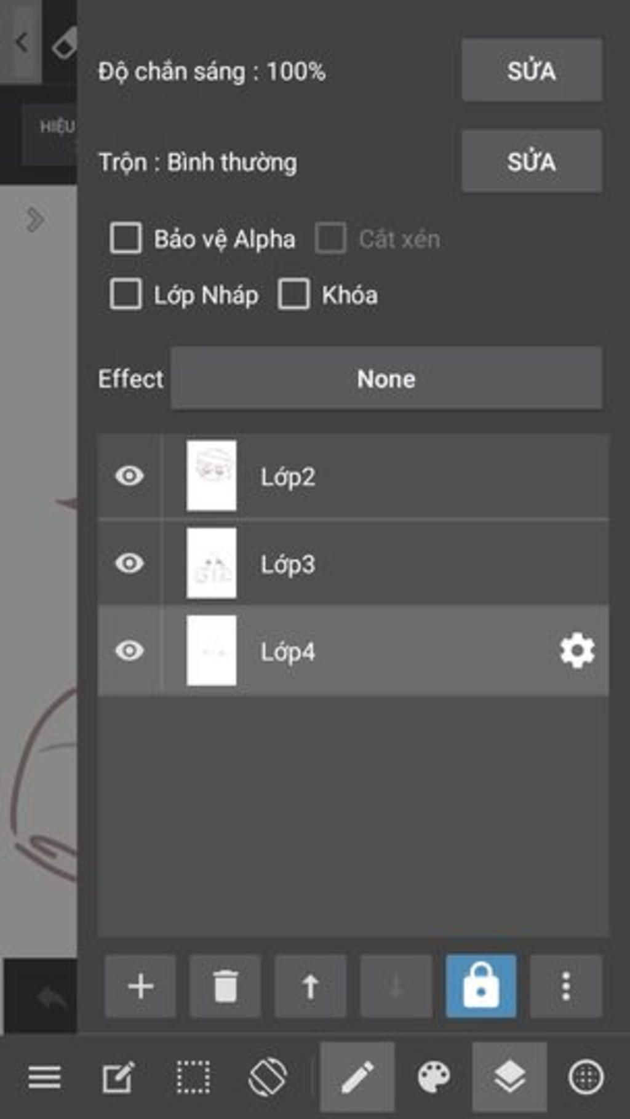Viewport: 630px width, 1119px height.
Task: Click the blue lock icon button
Action: 481,986
